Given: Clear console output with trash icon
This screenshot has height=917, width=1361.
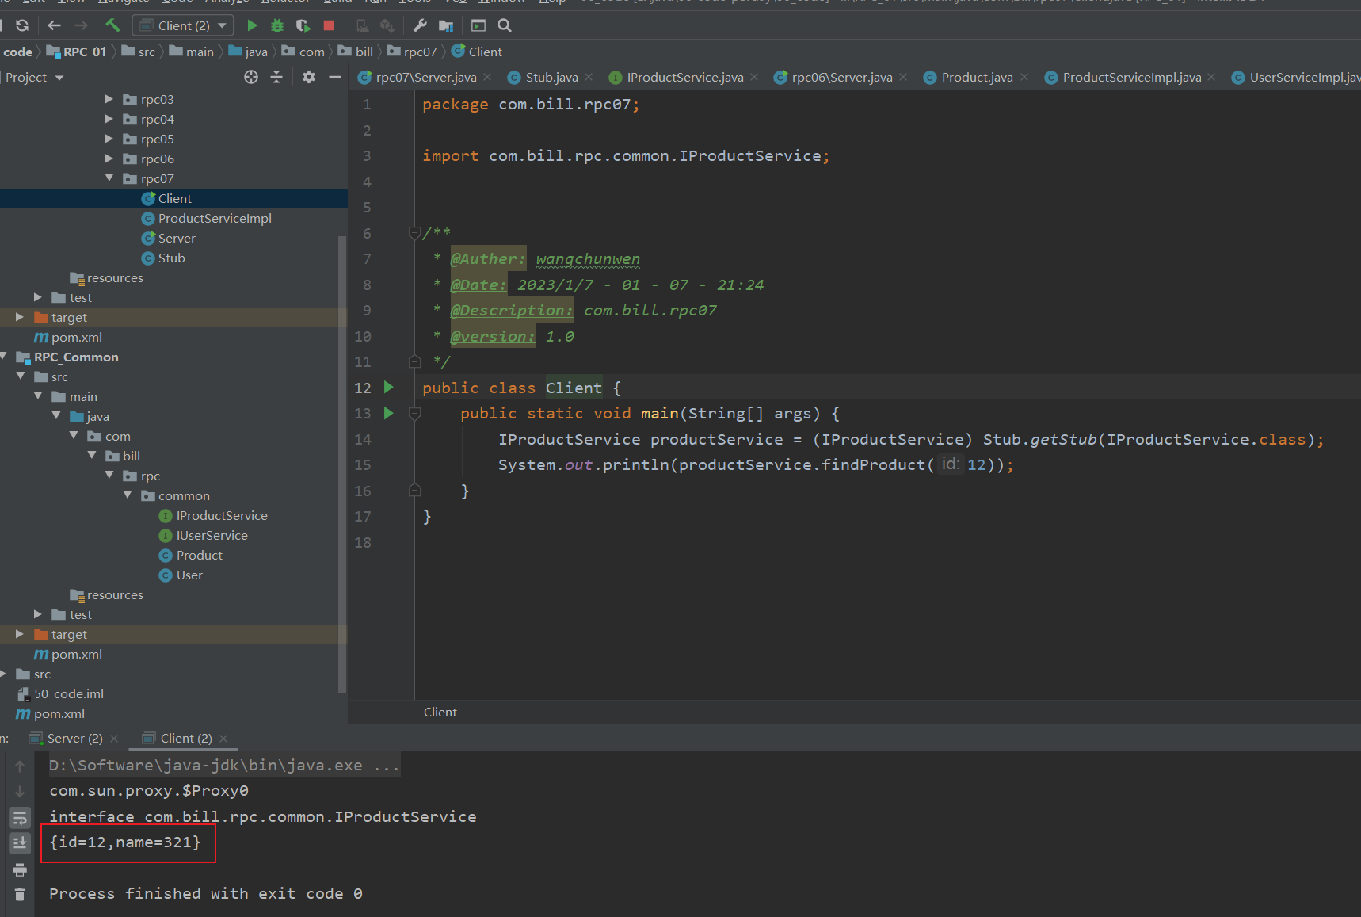Looking at the screenshot, I should click(x=20, y=895).
